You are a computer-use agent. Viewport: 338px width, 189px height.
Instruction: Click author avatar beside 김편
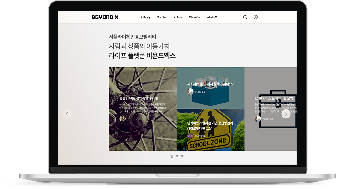tap(122, 118)
